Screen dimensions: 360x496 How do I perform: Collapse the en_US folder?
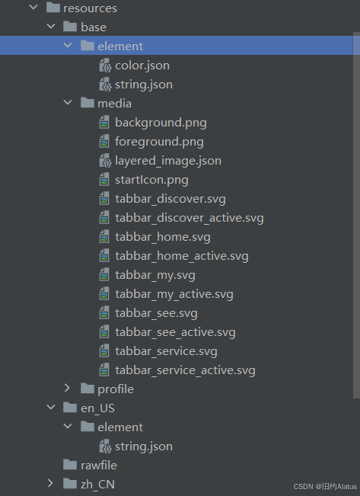point(50,408)
